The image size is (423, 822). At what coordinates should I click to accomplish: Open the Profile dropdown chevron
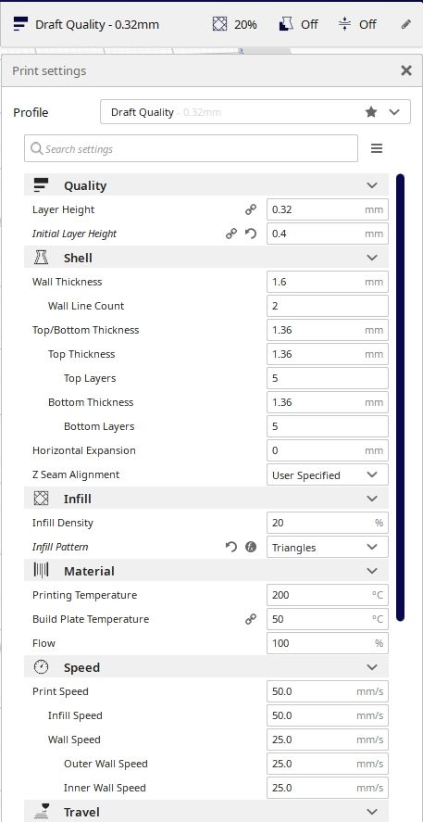pos(394,112)
